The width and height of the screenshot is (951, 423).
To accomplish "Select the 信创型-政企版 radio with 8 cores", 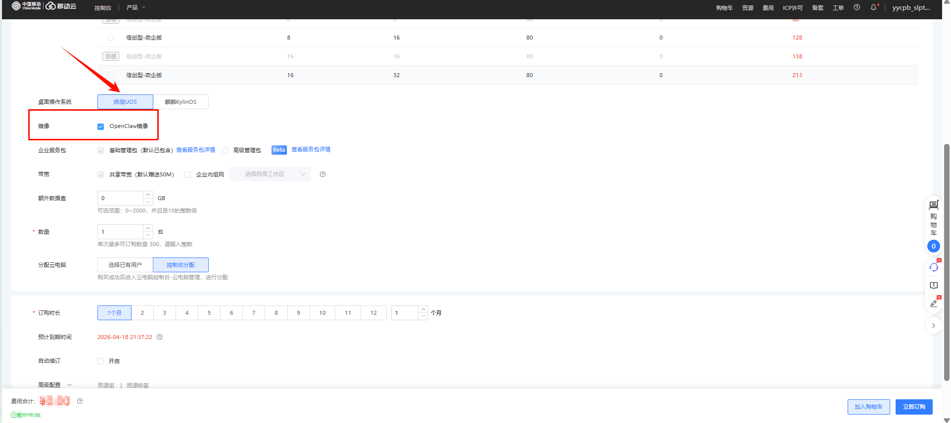I will coord(111,38).
